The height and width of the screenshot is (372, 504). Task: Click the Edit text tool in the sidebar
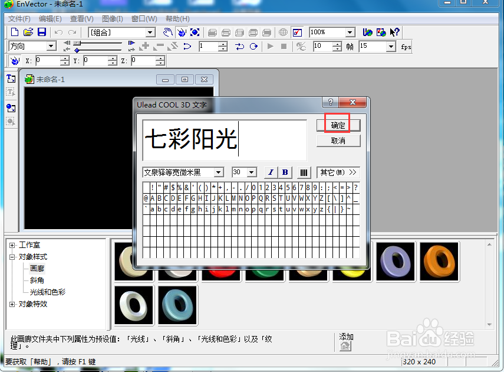[x=11, y=92]
